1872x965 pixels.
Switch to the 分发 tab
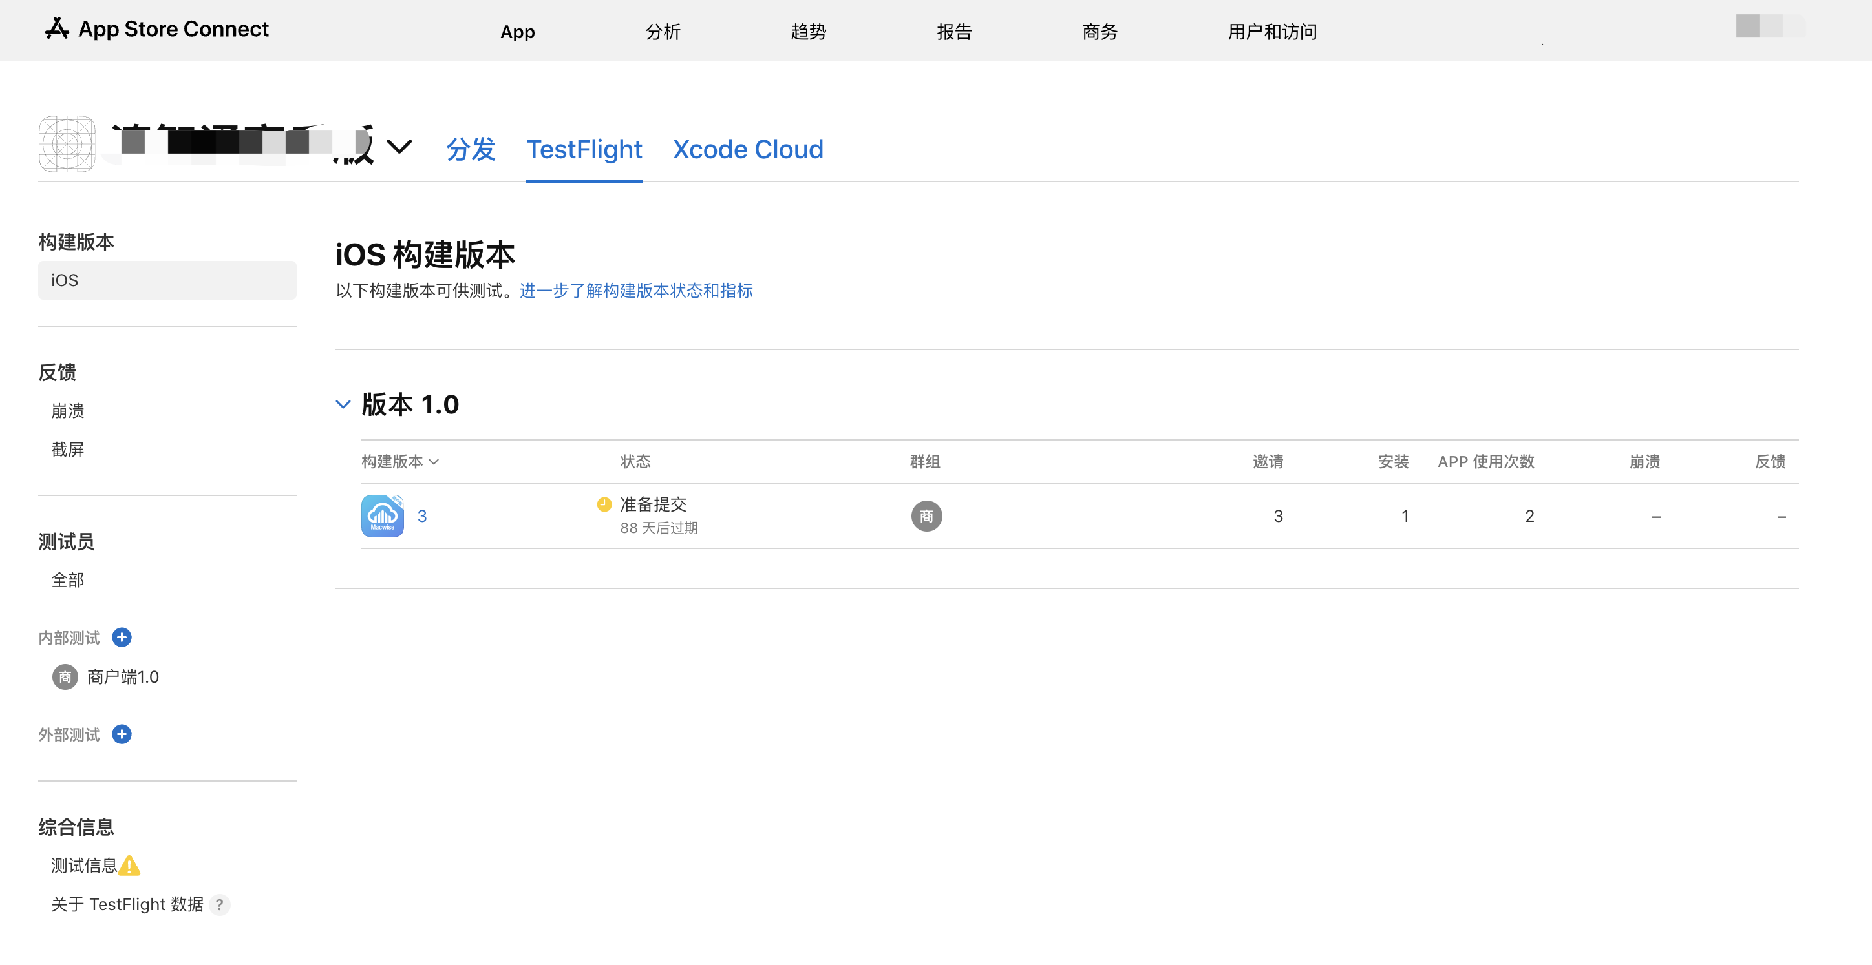point(471,150)
